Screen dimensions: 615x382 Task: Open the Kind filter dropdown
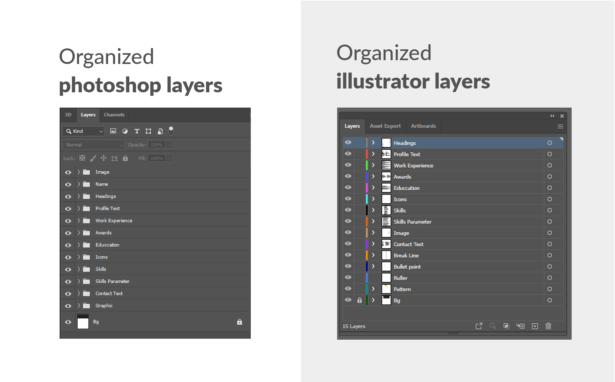point(84,131)
